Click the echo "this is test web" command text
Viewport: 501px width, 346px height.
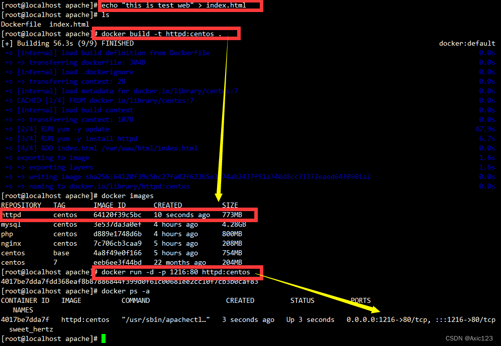coord(173,6)
